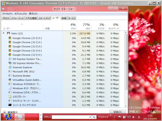Show hidden system tray icons

[115, 117]
